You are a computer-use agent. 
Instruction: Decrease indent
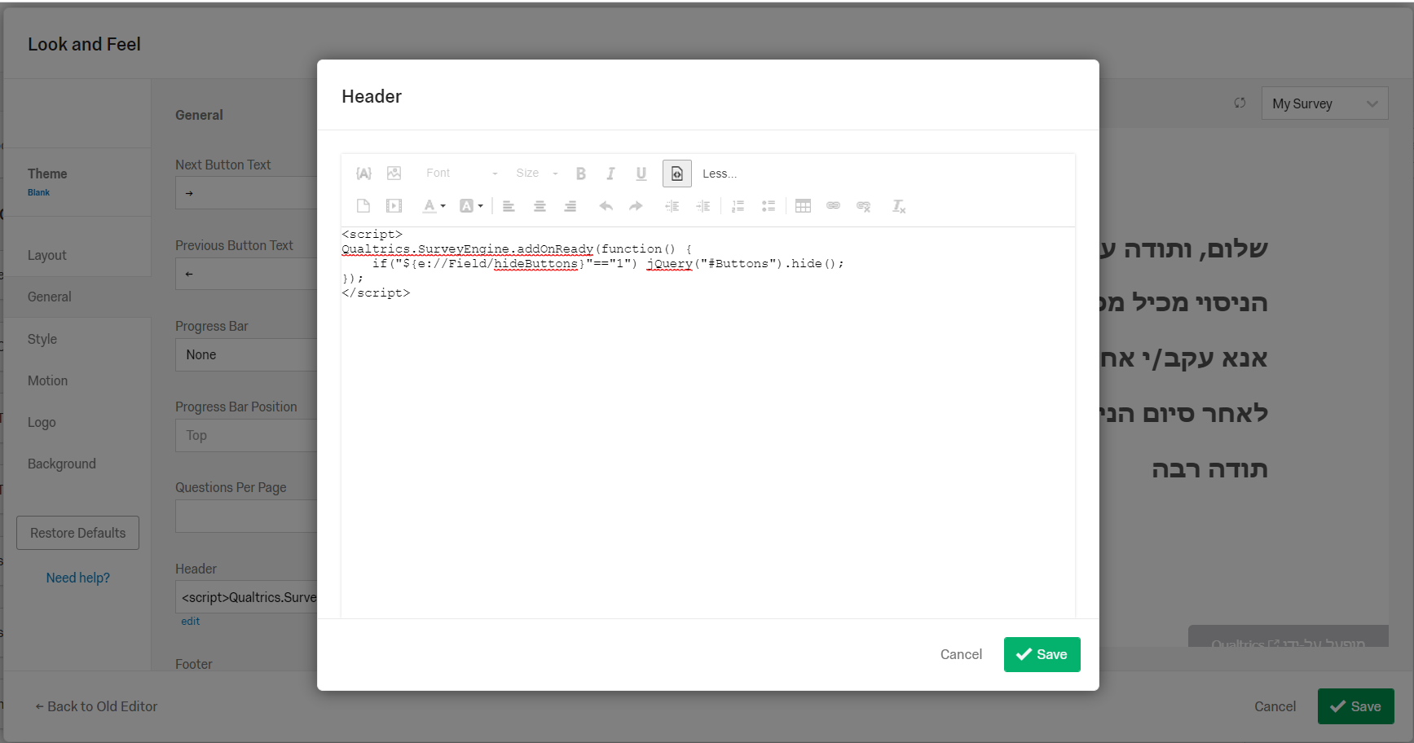[x=672, y=206]
